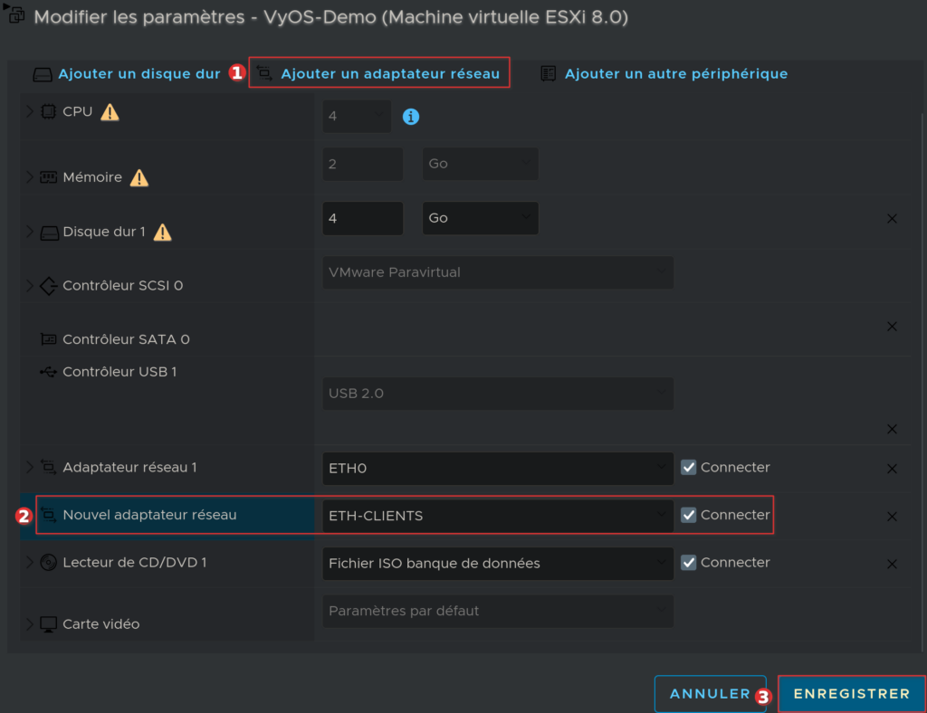927x713 pixels.
Task: Open Fichier ISO banque de données dropdown
Action: [x=498, y=563]
